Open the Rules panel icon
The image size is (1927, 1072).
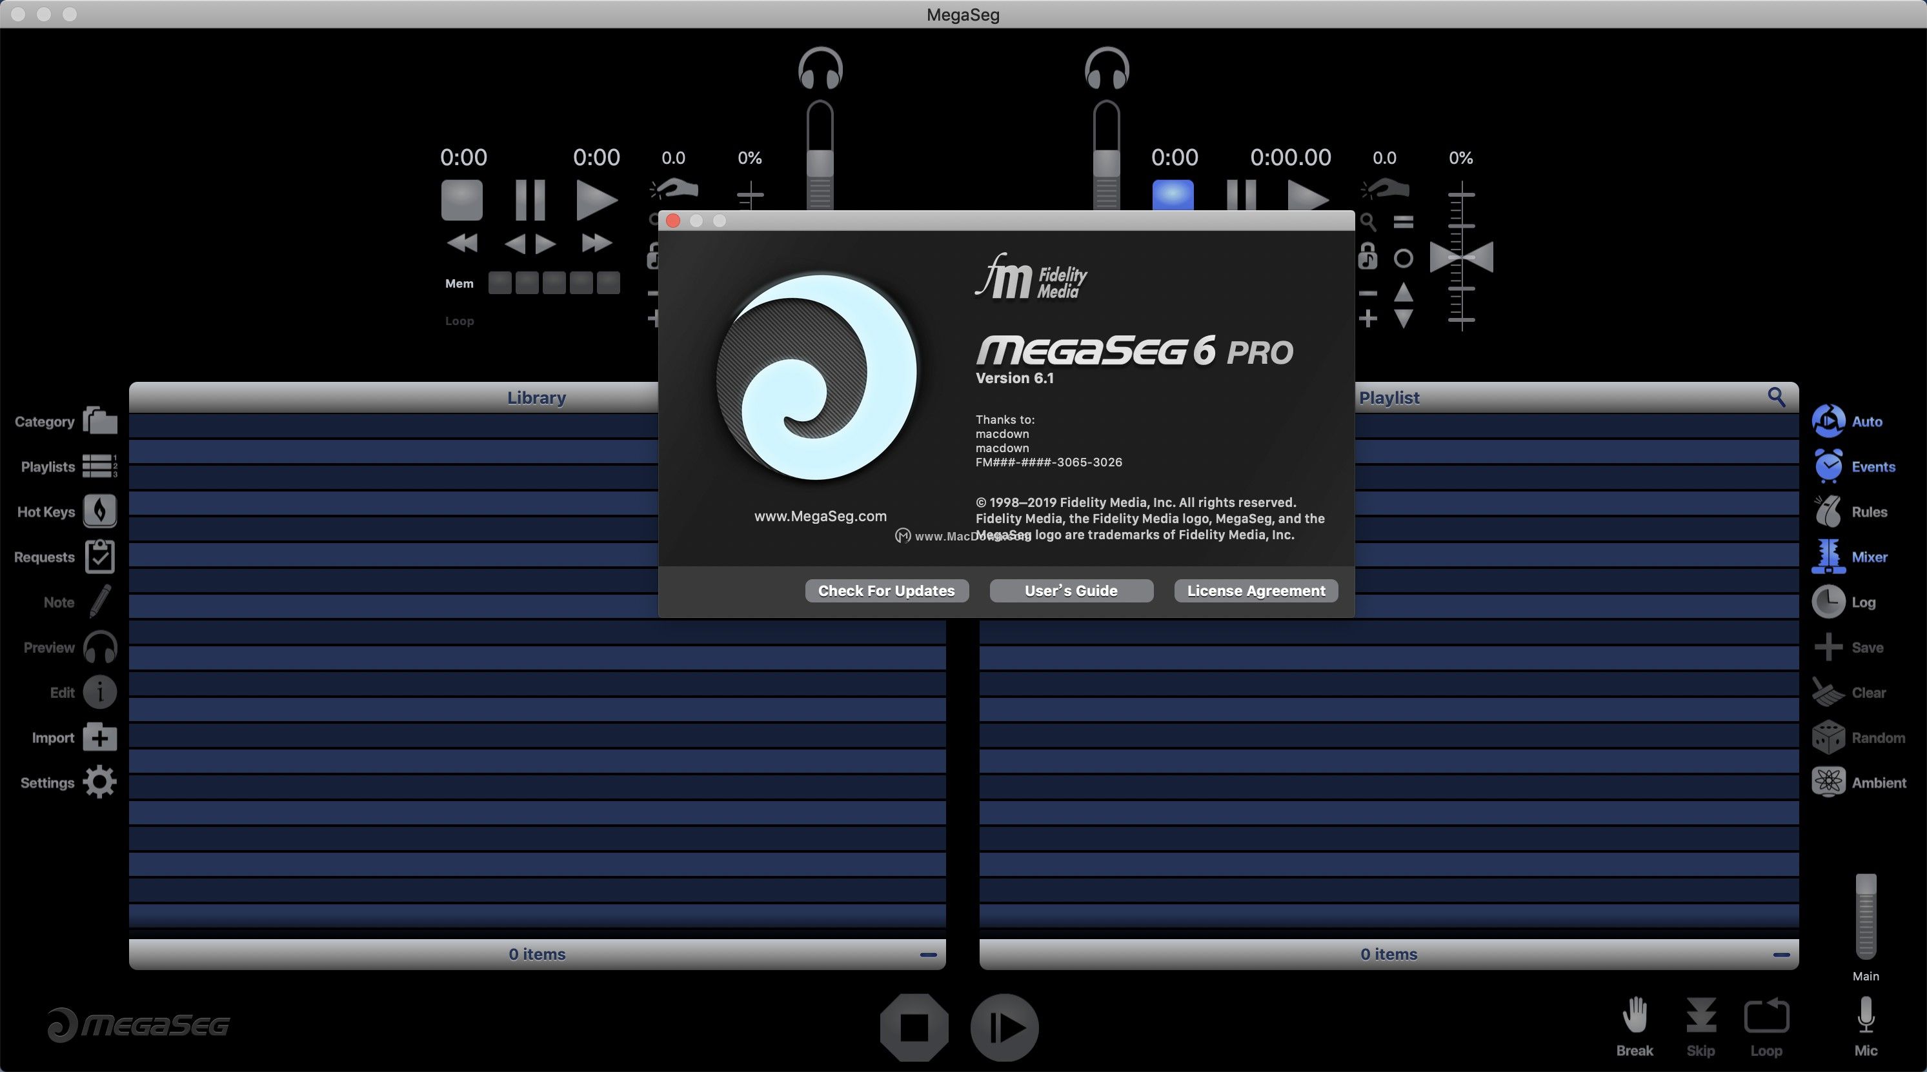(x=1828, y=511)
